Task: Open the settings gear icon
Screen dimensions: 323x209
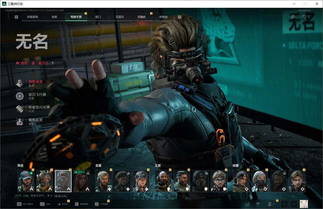Action: click(304, 17)
